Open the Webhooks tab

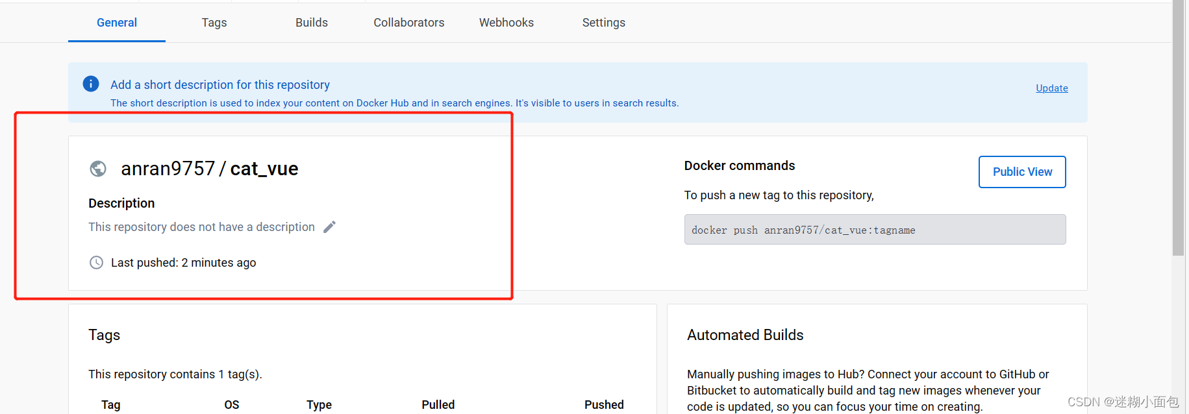[506, 22]
